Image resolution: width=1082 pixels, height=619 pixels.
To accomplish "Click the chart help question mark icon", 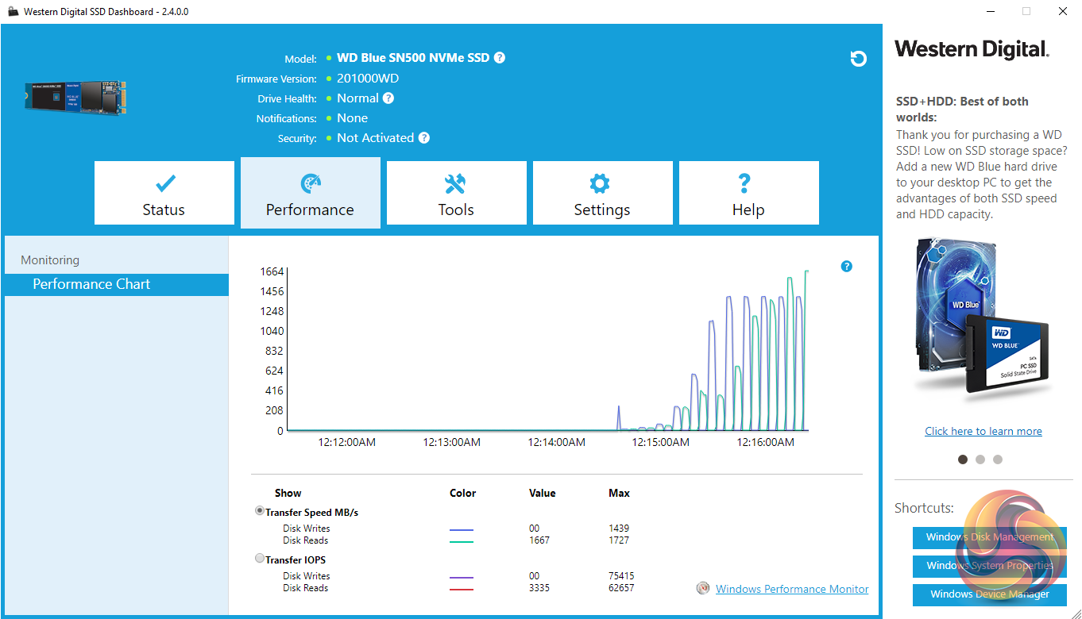I will pos(846,267).
